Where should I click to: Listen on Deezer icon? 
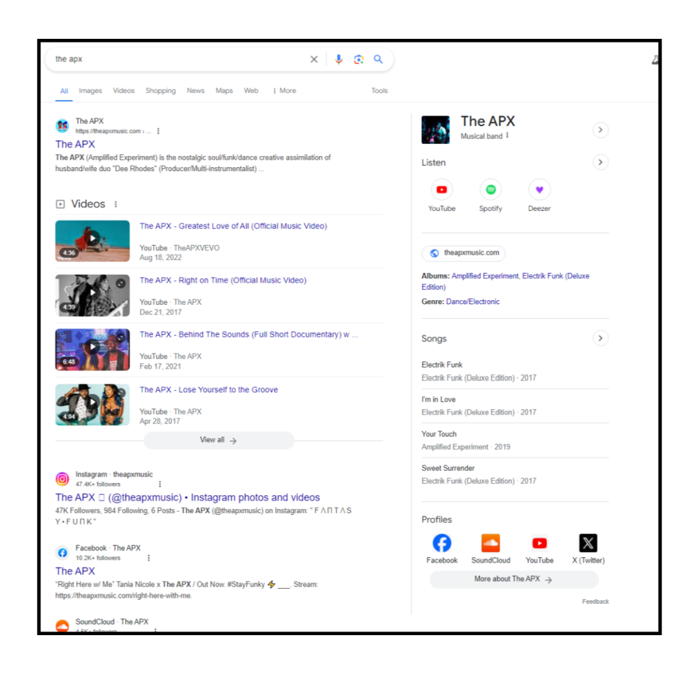539,190
